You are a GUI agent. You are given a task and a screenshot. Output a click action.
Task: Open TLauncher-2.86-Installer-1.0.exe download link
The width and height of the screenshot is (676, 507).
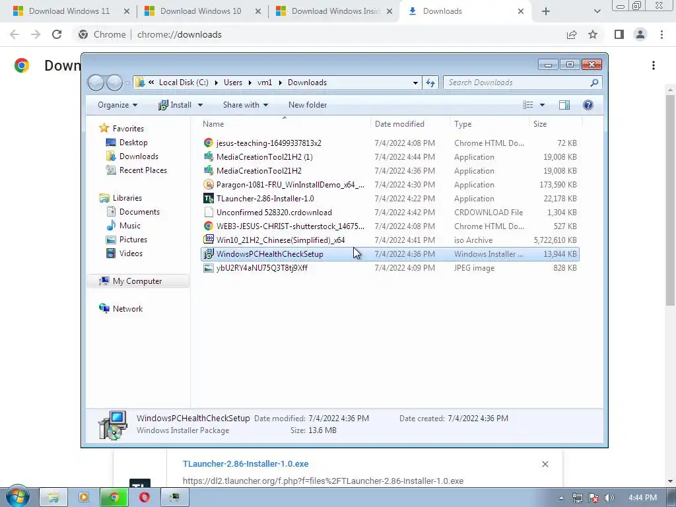point(246,464)
